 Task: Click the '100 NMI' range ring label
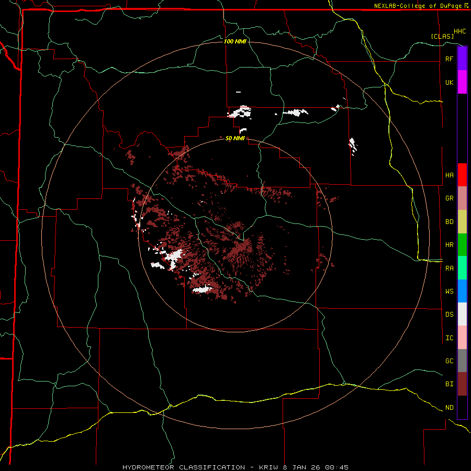(235, 41)
